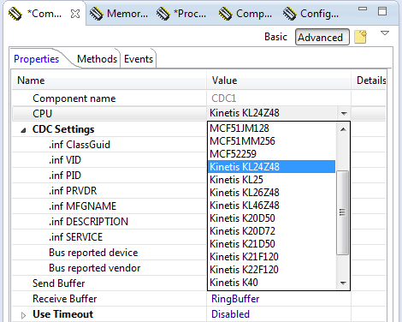Viewport: 402px width, 322px height.
Task: Choose Kinetis K21F120 from list
Action: click(x=272, y=257)
